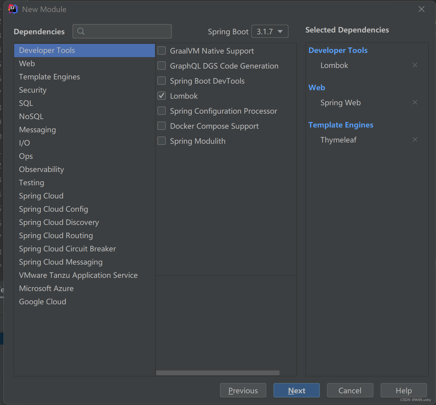Enable Spring Boot DevTools checkbox

coord(162,81)
